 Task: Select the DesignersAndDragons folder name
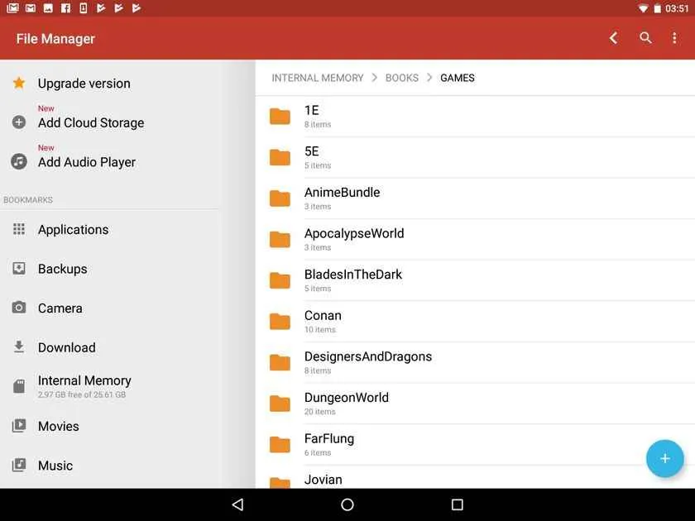coord(368,356)
